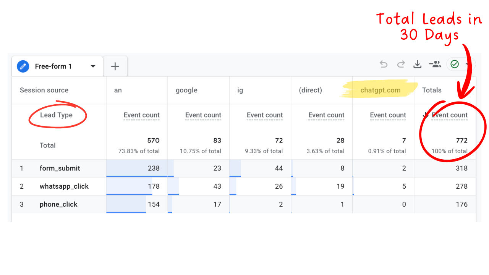Sort by Event count under the google column
Screen dimensions: 489x275
(x=203, y=115)
